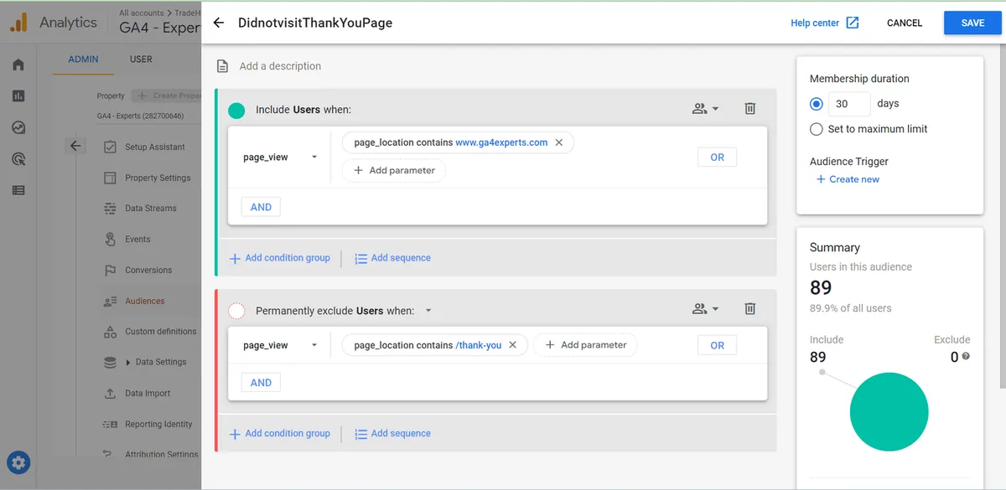
Task: Click the audience name DidnotvisitThankYouPage
Action: 315,23
